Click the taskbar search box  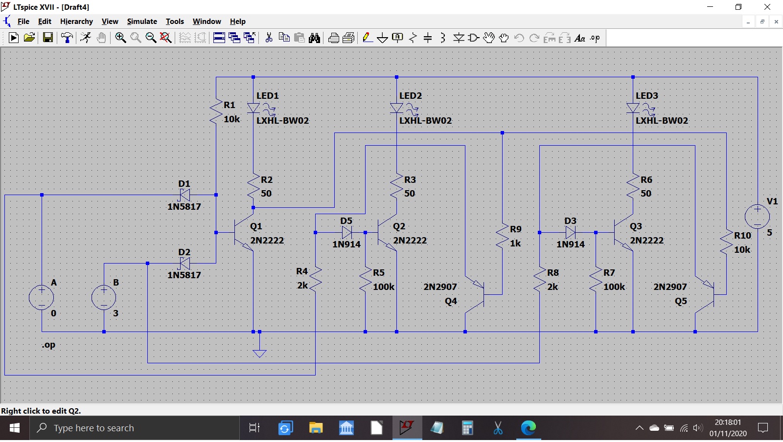click(135, 428)
